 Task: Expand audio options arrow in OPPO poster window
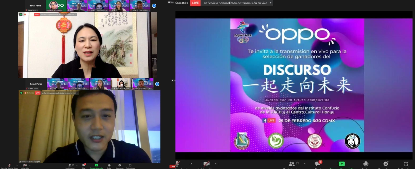tap(191, 164)
